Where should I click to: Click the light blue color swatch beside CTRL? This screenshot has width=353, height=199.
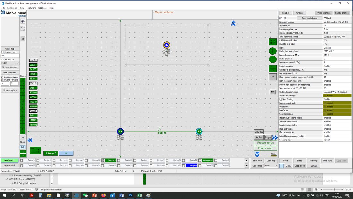pyautogui.click(x=281, y=166)
